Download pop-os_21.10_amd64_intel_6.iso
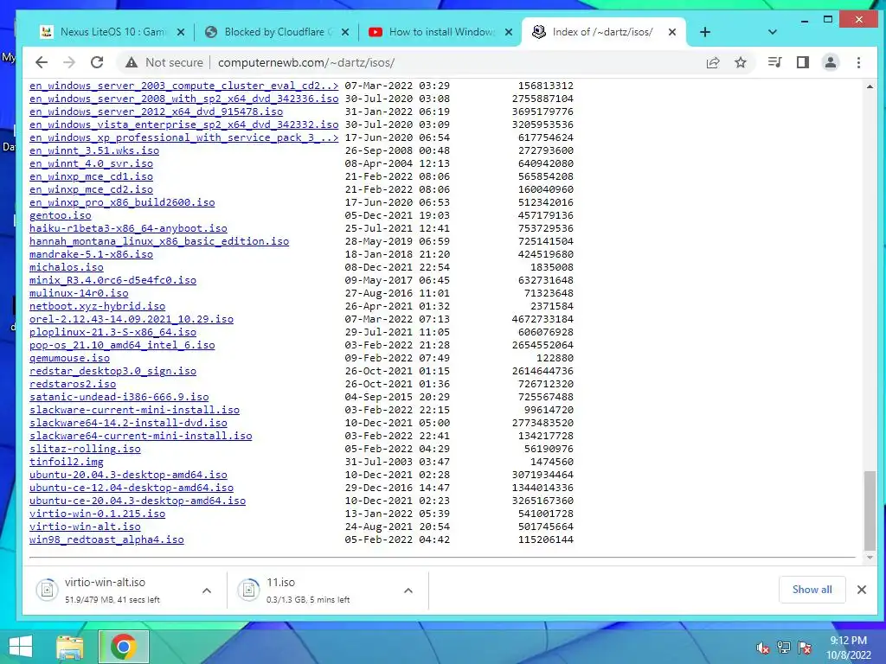The width and height of the screenshot is (886, 664). [122, 345]
